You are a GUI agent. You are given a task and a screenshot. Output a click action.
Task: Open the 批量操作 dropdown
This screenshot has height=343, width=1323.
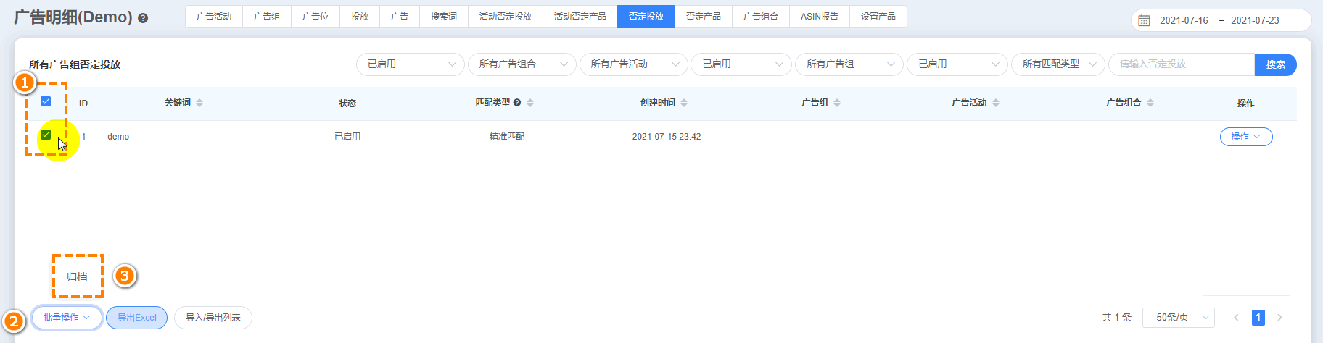click(x=67, y=318)
